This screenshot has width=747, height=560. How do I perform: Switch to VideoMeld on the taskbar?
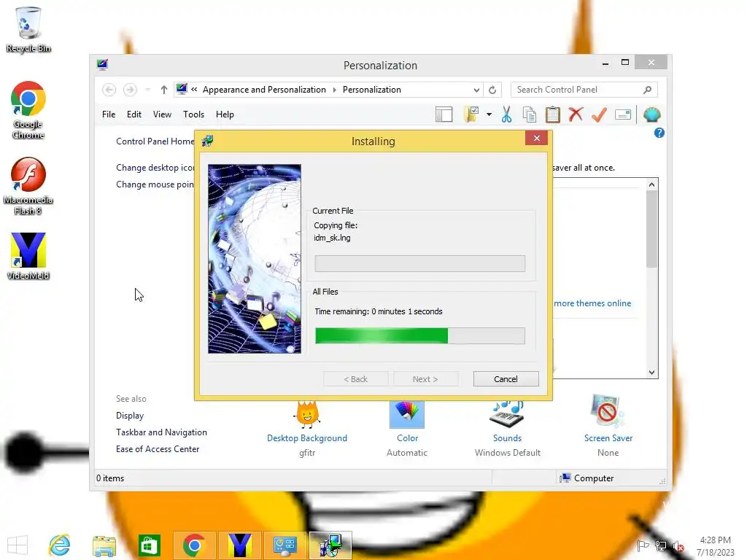pyautogui.click(x=239, y=545)
